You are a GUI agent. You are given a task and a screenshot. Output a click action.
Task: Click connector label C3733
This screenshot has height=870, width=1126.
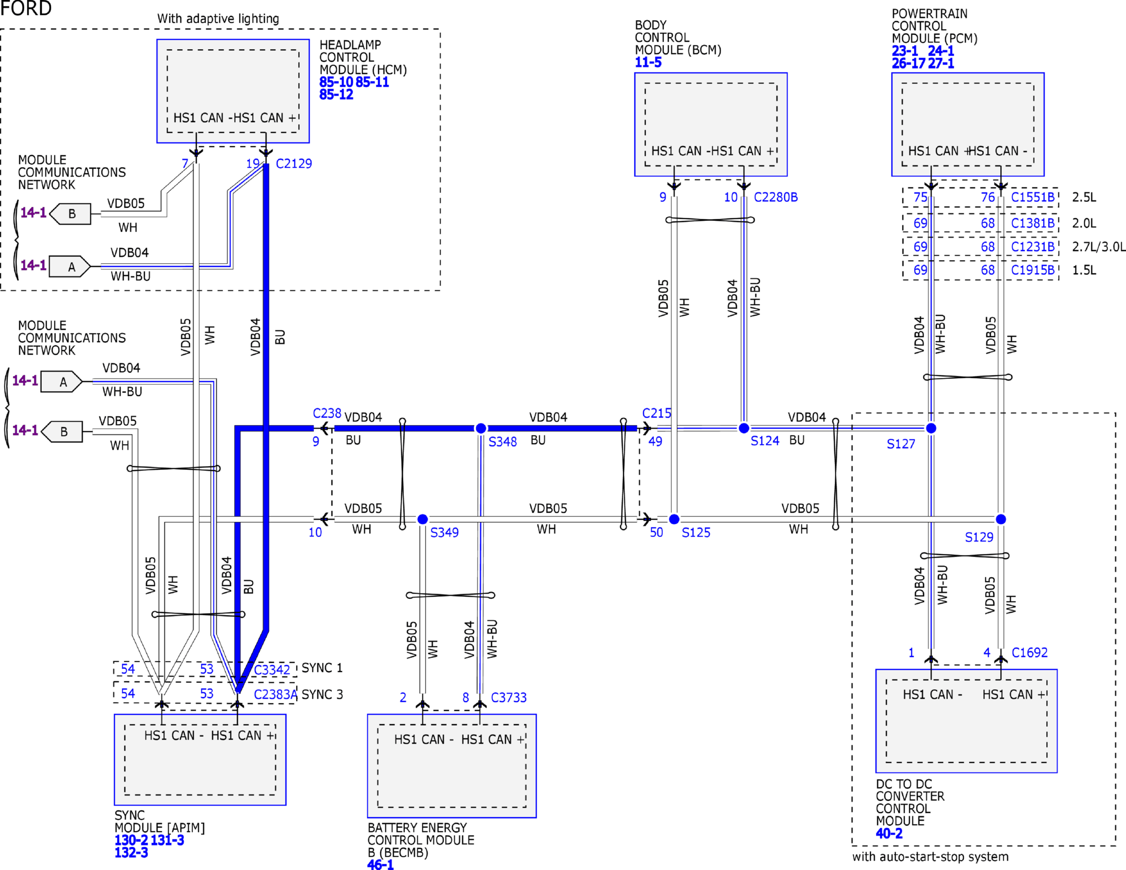[x=509, y=698]
